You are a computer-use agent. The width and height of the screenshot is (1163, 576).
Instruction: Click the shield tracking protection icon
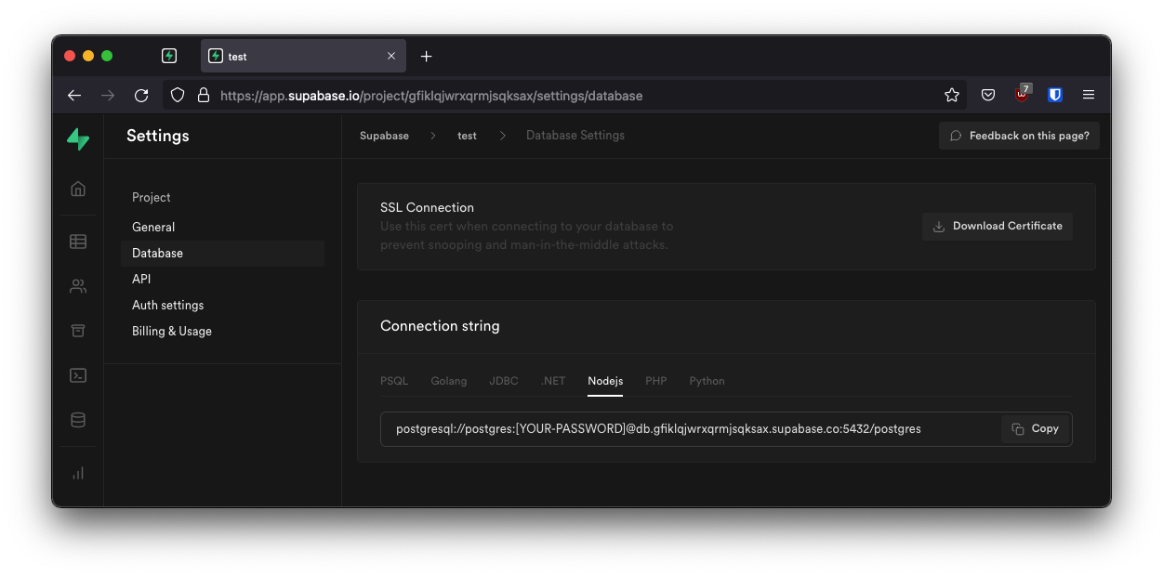click(x=178, y=96)
